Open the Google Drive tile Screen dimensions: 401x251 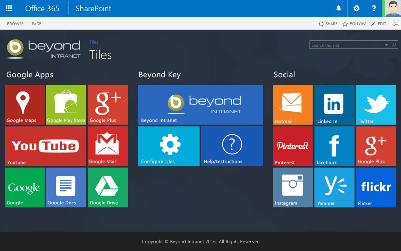click(x=108, y=187)
